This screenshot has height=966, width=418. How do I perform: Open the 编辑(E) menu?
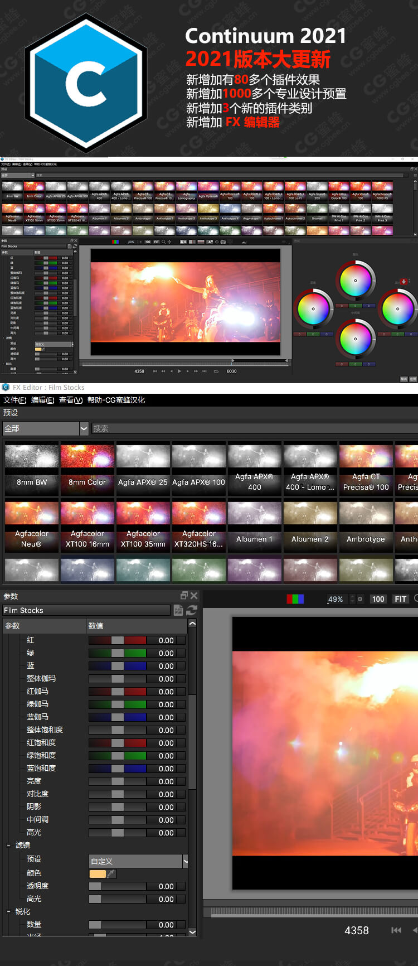click(43, 400)
